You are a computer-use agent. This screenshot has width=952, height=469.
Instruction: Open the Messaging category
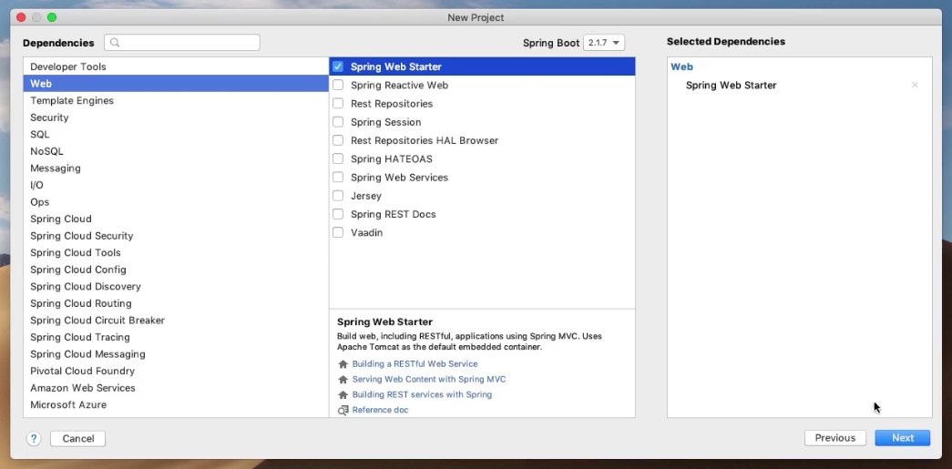point(176,168)
